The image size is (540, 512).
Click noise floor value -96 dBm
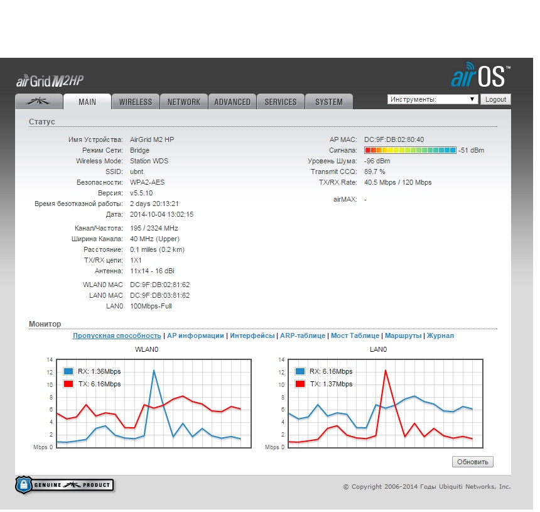click(x=377, y=161)
